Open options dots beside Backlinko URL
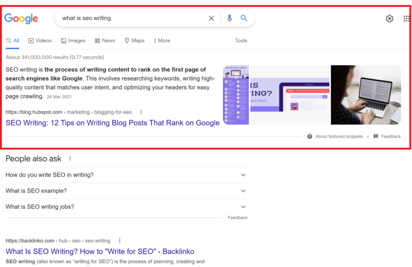The image size is (412, 267). coord(119,241)
